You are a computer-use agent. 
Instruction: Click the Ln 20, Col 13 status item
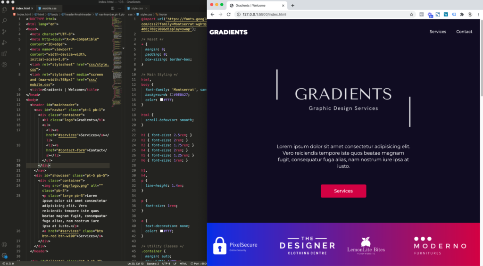[135, 264]
